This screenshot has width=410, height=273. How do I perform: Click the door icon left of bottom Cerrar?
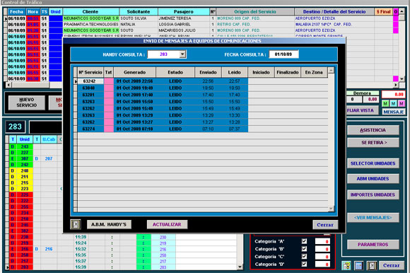point(371,265)
